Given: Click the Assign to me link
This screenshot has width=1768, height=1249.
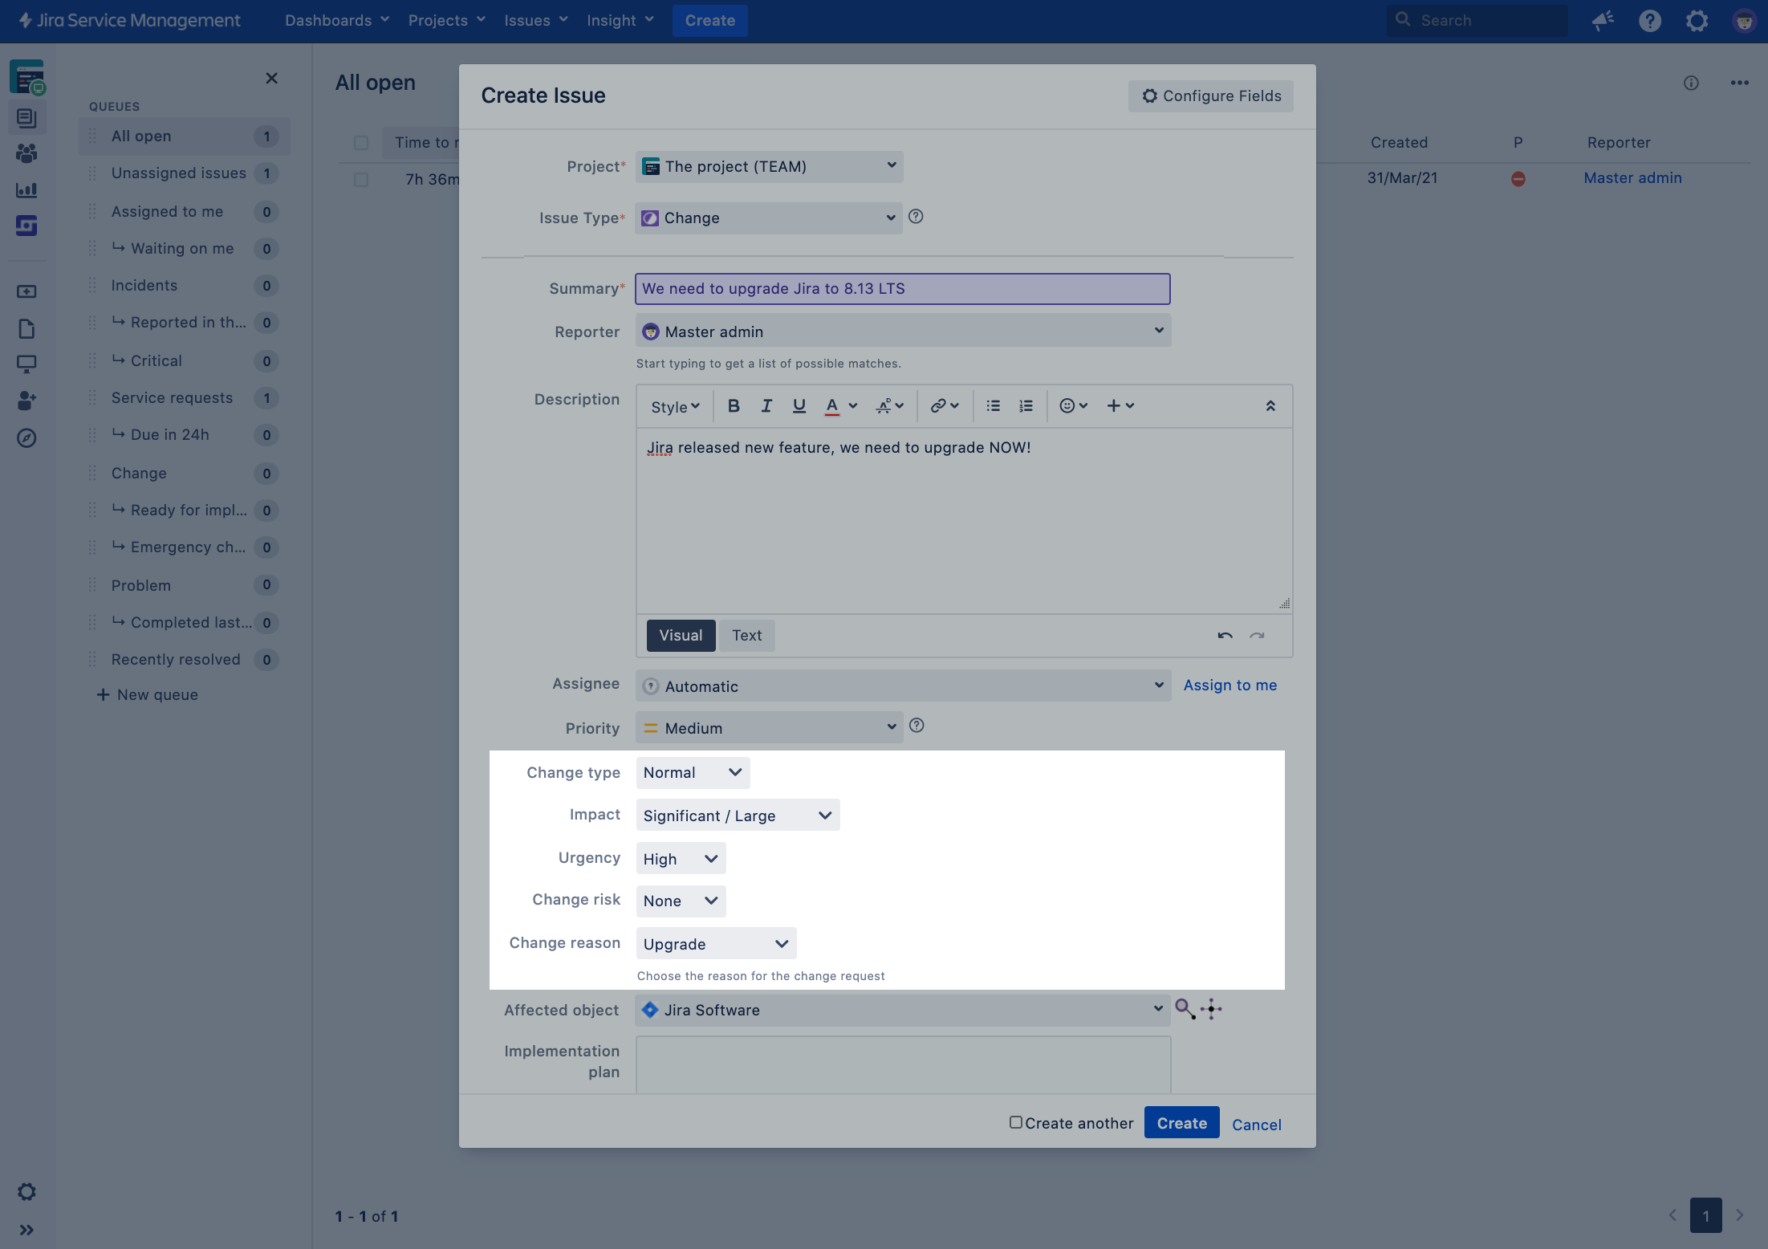Looking at the screenshot, I should pos(1229,686).
